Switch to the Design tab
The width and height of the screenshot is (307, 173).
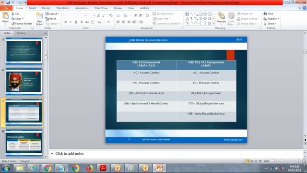click(x=46, y=8)
